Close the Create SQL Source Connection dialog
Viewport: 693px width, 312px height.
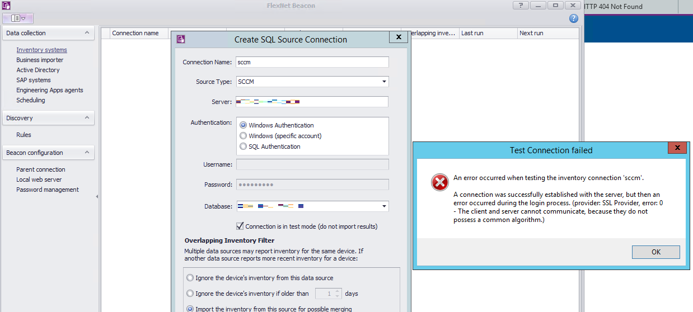click(398, 37)
